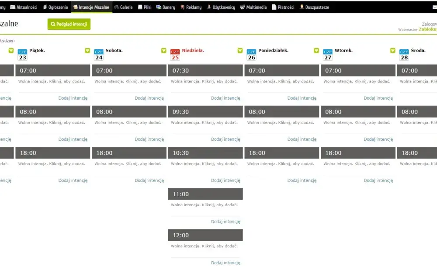Click the CZE 27 Wtorek calendar icon

click(328, 55)
